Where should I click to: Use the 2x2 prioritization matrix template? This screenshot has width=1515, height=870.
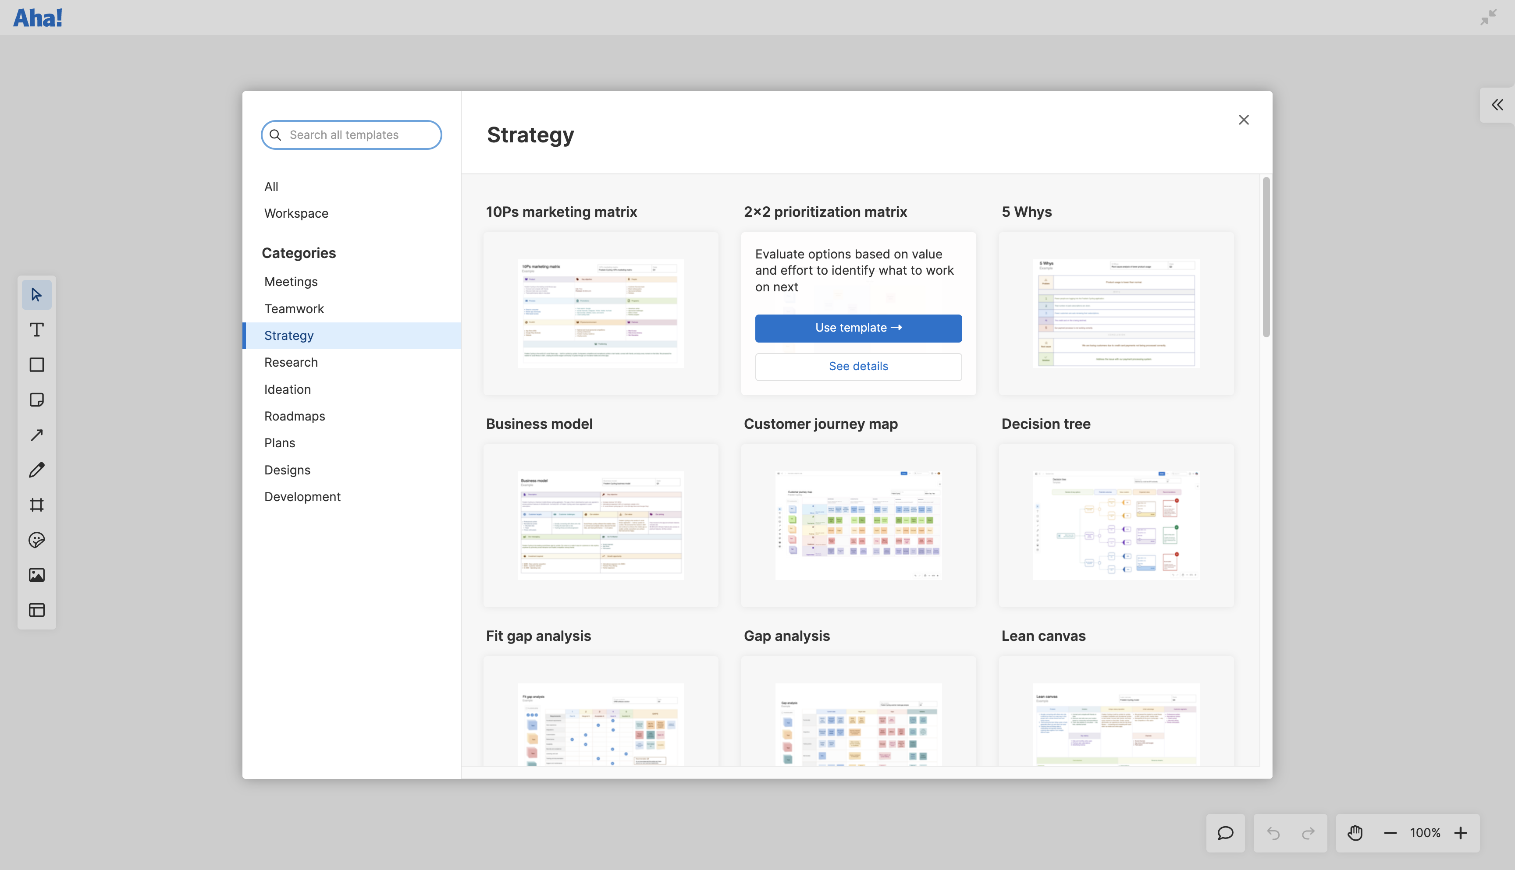click(858, 327)
